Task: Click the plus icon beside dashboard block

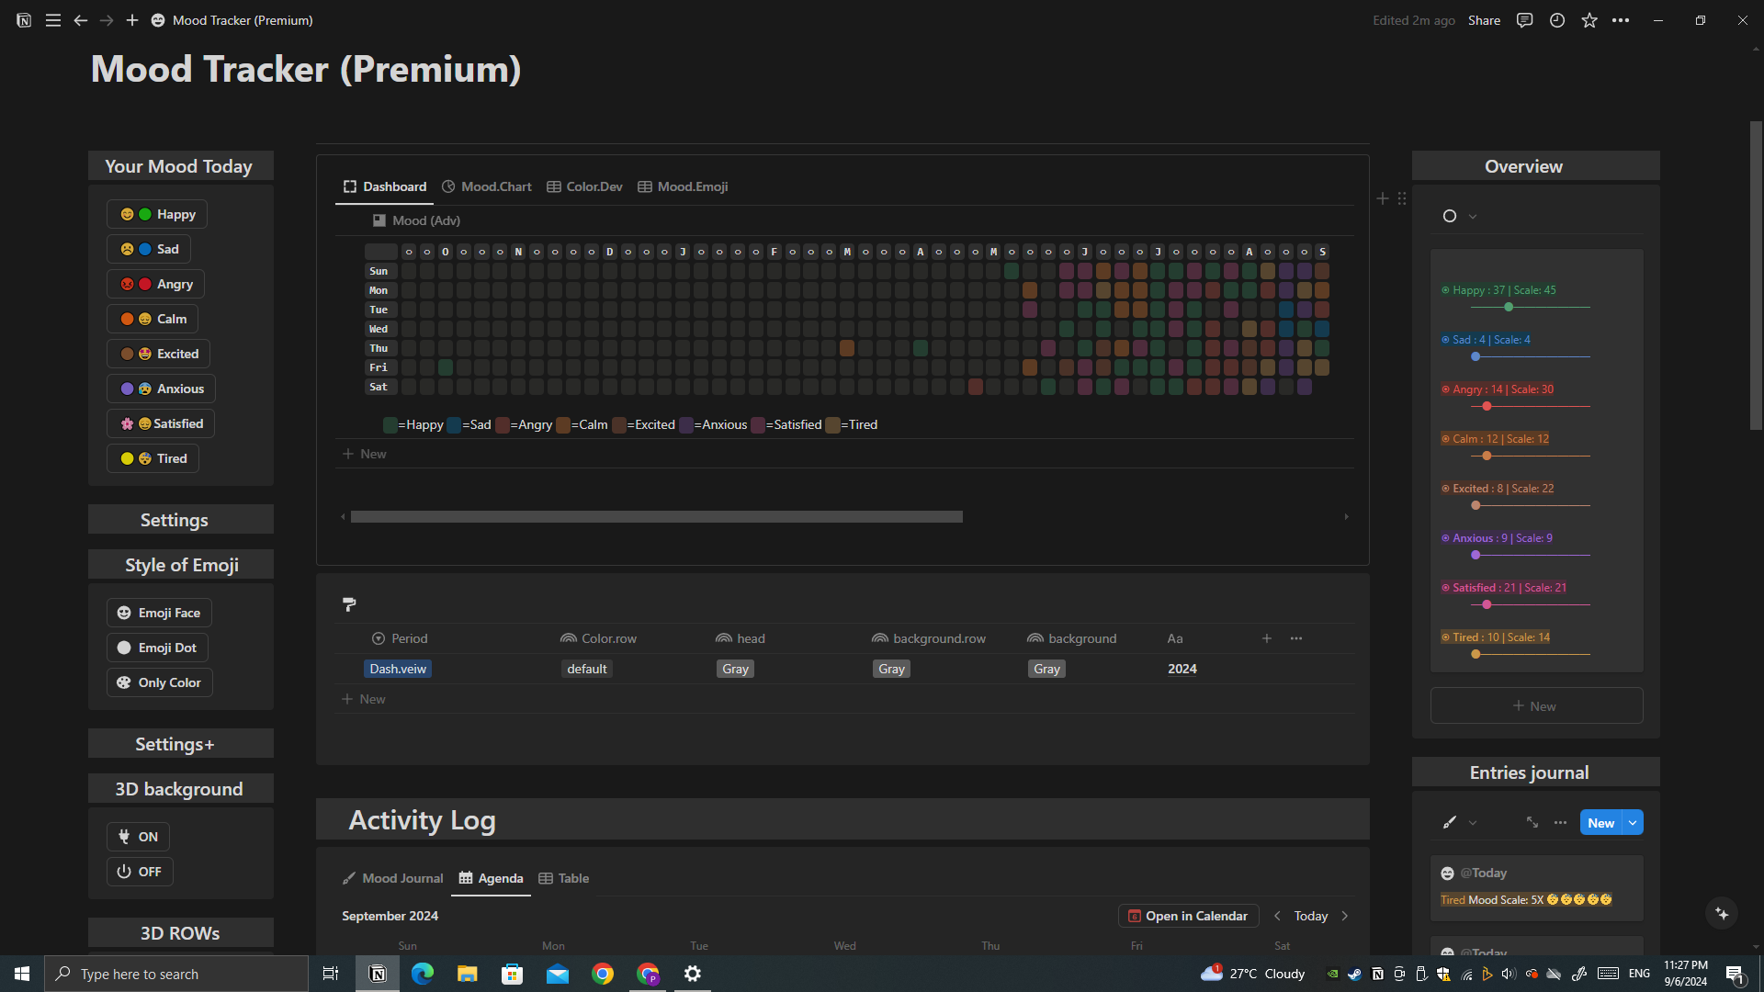Action: coord(1383,198)
